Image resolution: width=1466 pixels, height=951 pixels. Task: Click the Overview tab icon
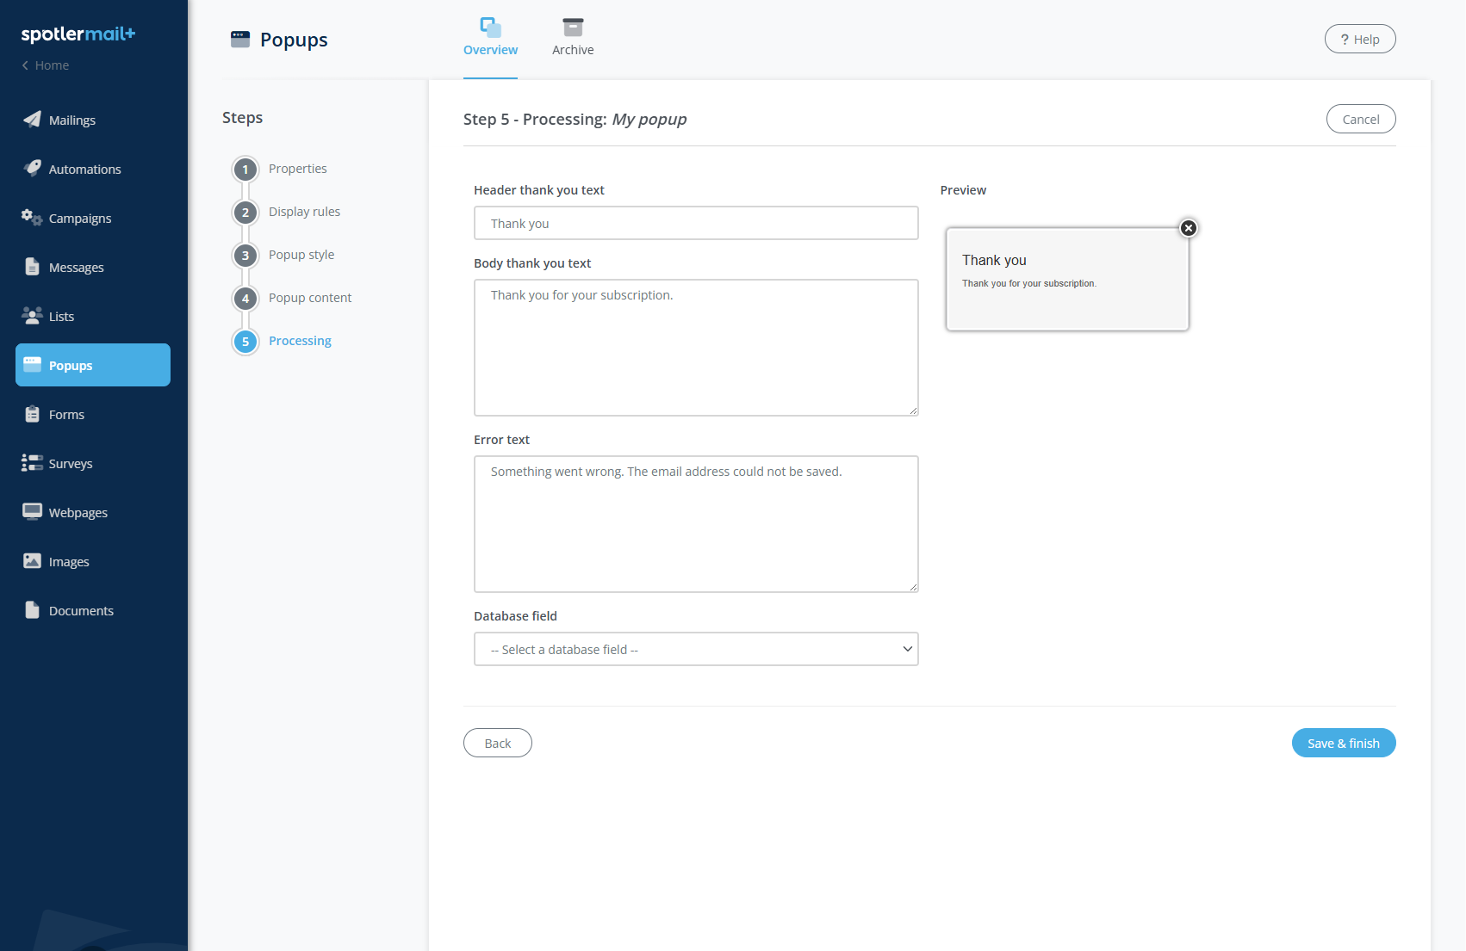tap(490, 28)
